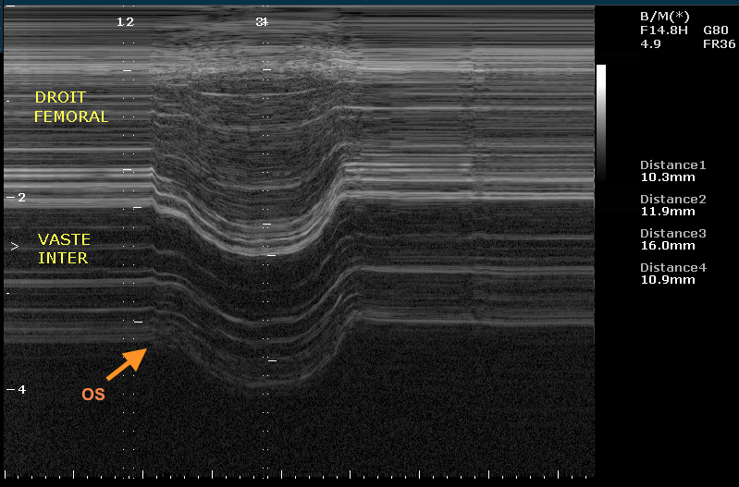Click the VASTE INTER annotation
Screen dimensions: 739x487
(64, 249)
